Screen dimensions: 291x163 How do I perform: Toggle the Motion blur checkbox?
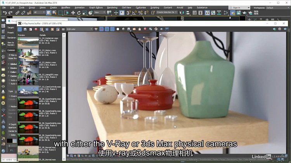tap(9, 106)
